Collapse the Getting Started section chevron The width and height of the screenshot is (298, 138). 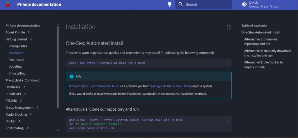[x=31, y=39]
